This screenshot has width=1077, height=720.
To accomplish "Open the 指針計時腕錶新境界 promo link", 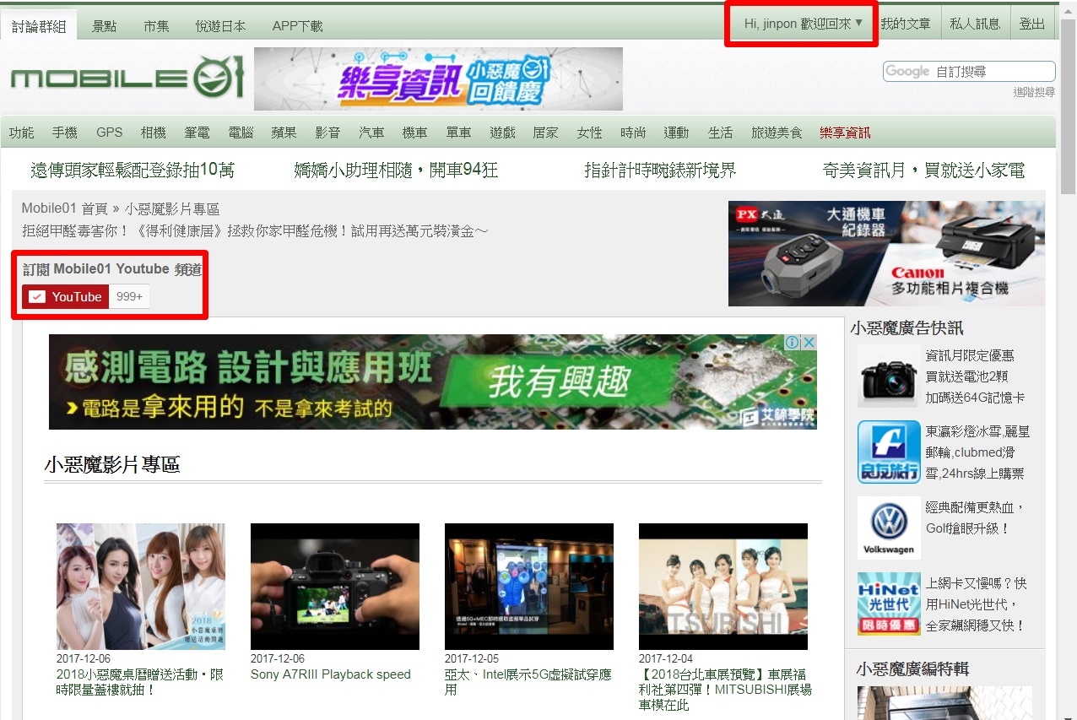I will [660, 171].
